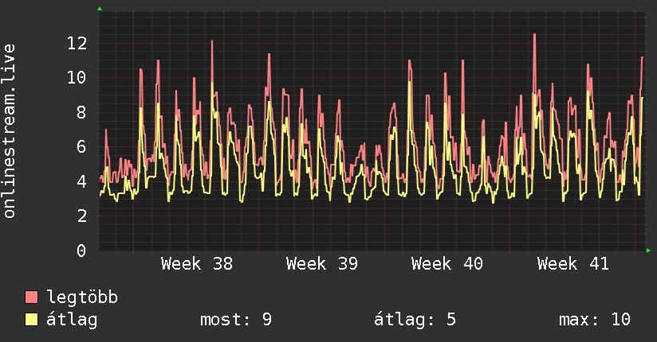657x342 pixels.
Task: Click the y-axis value 4
Action: tap(81, 181)
